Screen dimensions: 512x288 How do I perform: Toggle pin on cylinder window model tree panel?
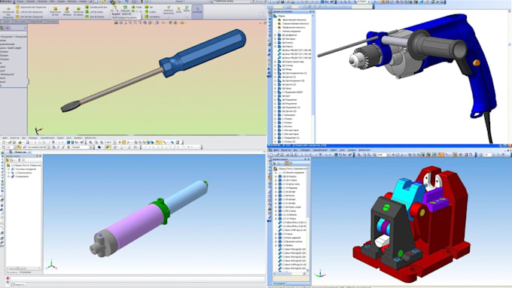37,156
